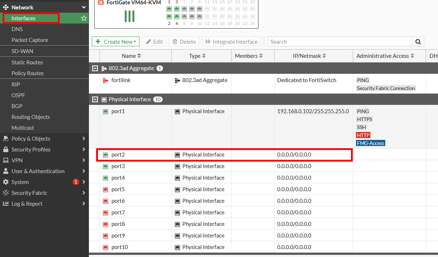Click the System gear icon in sidebar
Screen dimensions: 438x257
point(6,182)
